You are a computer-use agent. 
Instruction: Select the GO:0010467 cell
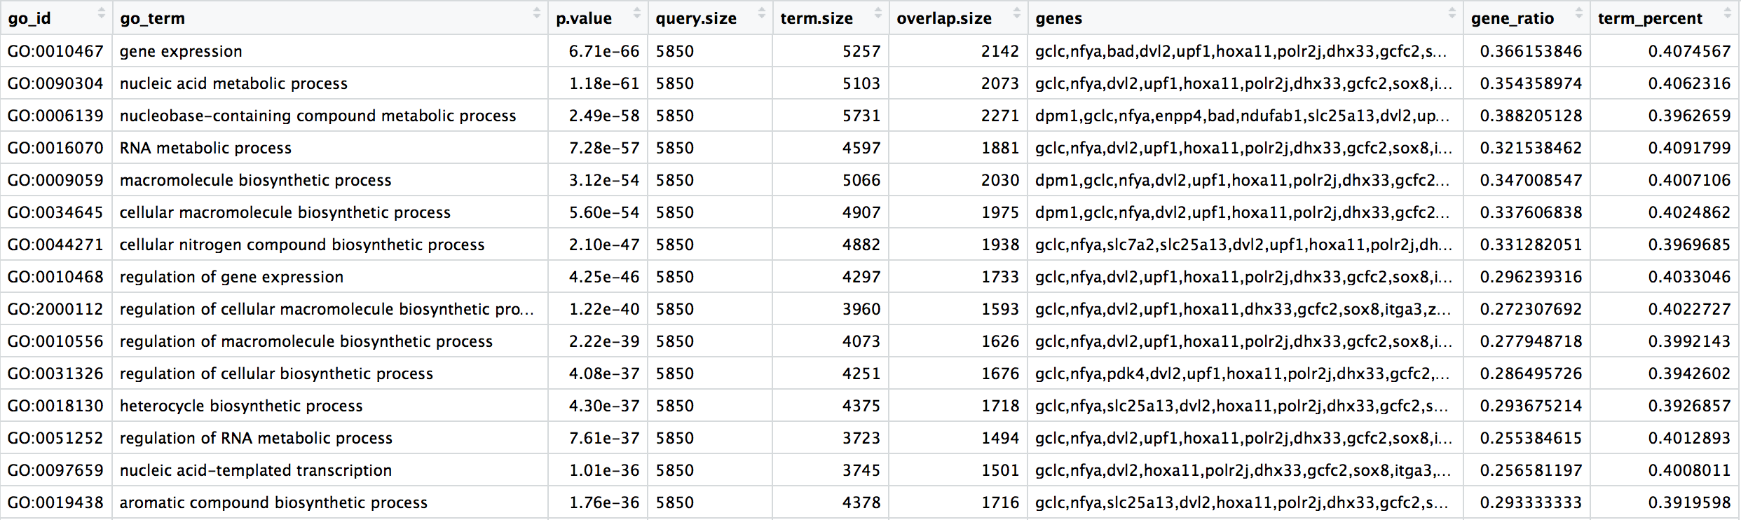coord(55,51)
